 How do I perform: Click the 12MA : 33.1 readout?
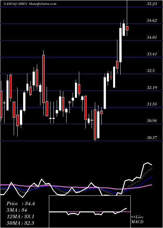20,217
